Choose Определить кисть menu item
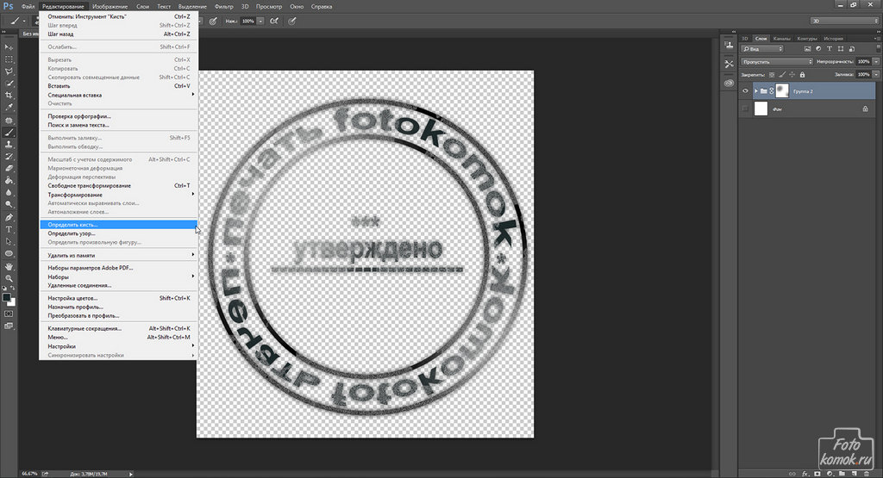This screenshot has width=883, height=478. 118,225
